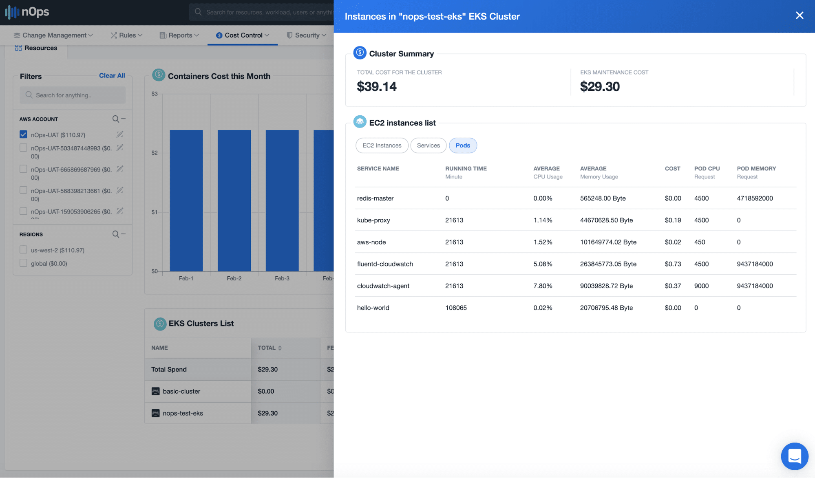Click the nOps logo
Viewport: 815px width, 478px height.
27,12
